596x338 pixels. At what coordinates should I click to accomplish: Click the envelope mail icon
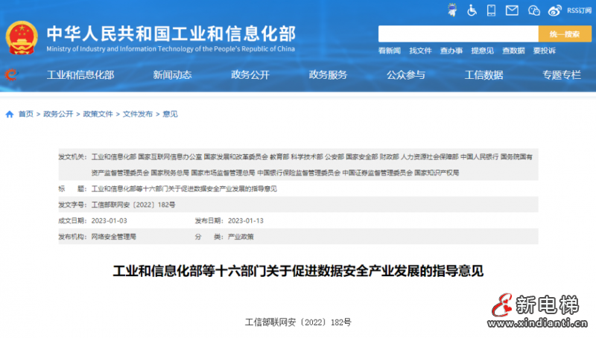[x=512, y=10]
